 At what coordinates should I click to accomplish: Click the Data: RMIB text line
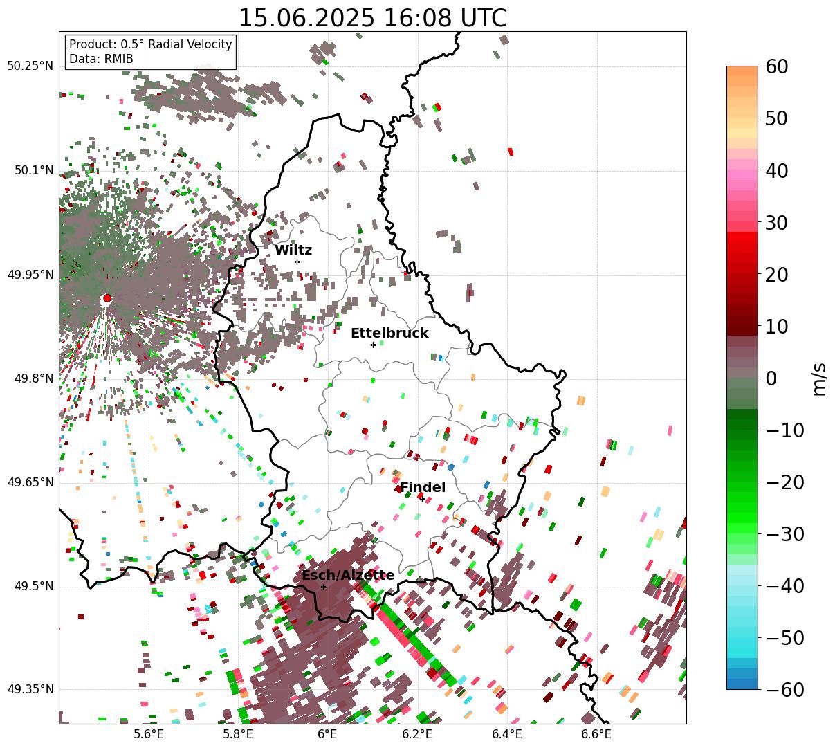point(101,59)
